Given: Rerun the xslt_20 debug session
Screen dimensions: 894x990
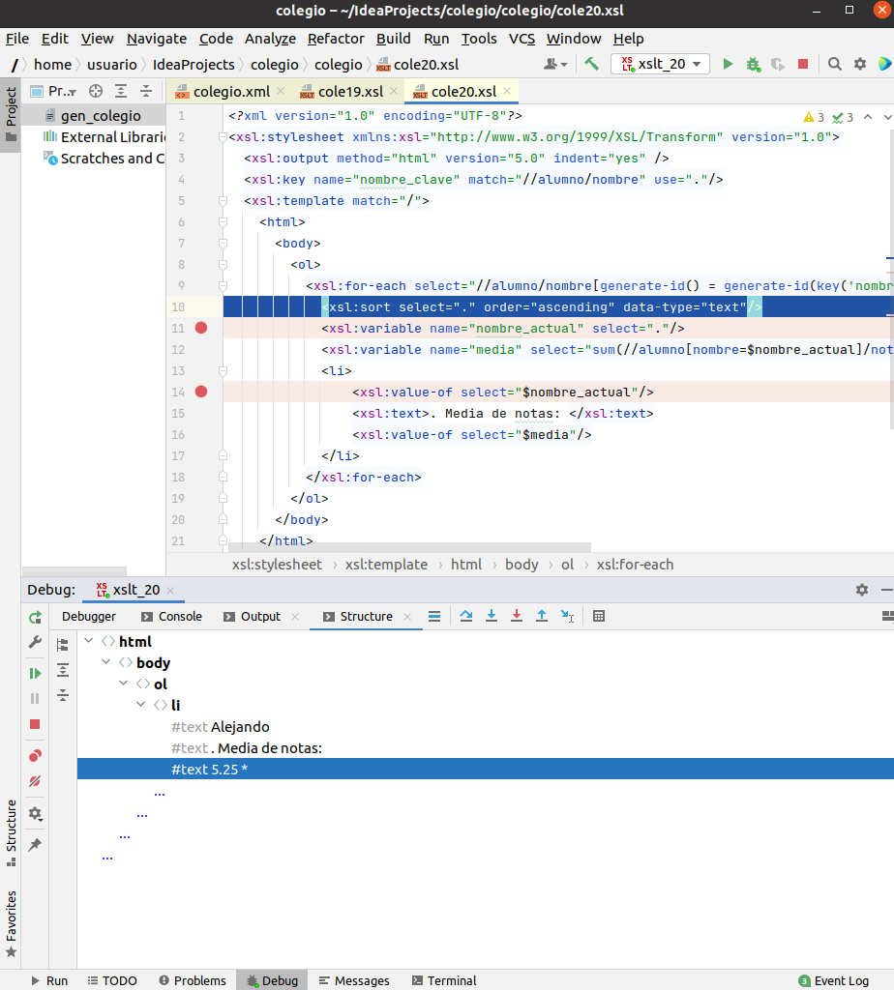Looking at the screenshot, I should (x=34, y=617).
